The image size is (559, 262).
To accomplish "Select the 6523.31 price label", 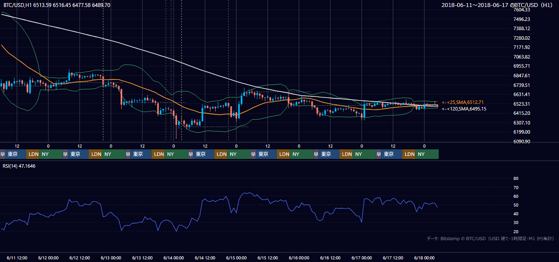I will [x=522, y=104].
